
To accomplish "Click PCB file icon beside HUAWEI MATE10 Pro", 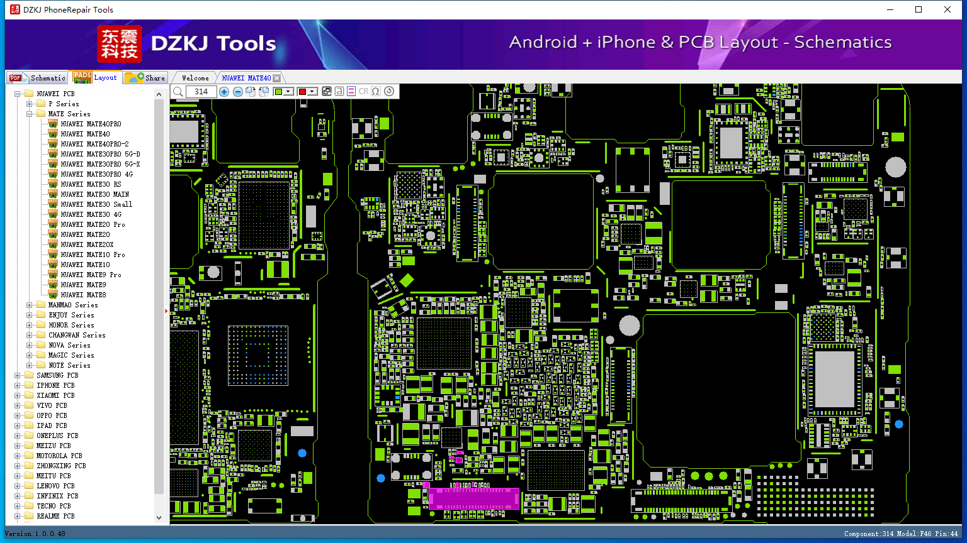I will point(53,255).
